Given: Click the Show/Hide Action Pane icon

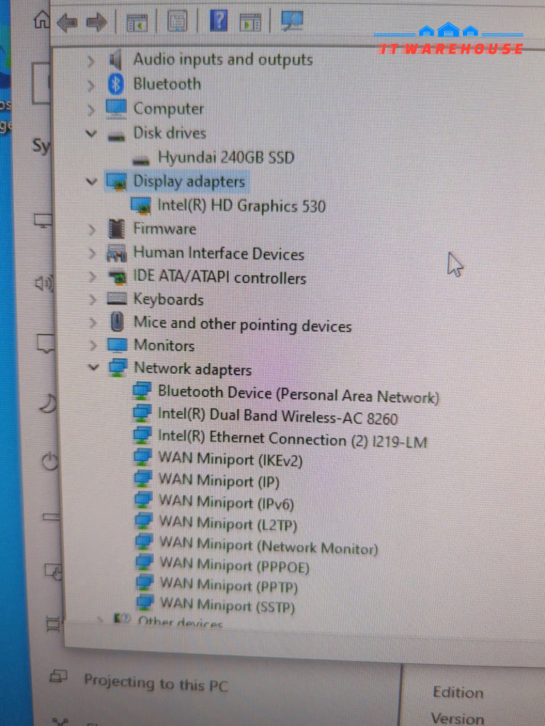Looking at the screenshot, I should click(x=251, y=22).
